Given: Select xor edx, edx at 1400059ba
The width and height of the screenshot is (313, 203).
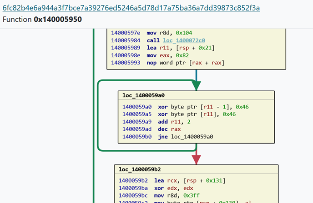Looking at the screenshot, I should tap(156, 188).
